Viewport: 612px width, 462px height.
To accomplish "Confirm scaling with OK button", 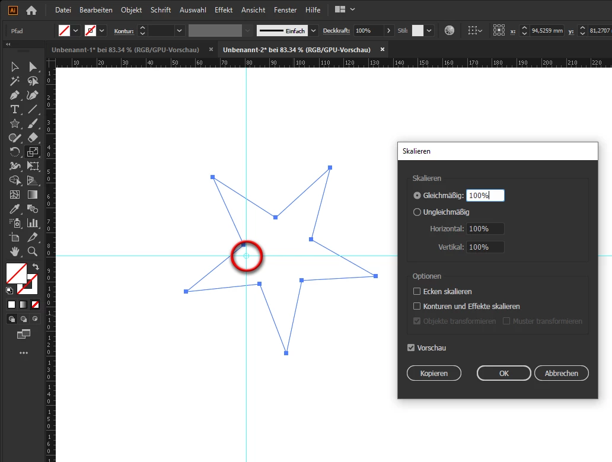I will (504, 373).
